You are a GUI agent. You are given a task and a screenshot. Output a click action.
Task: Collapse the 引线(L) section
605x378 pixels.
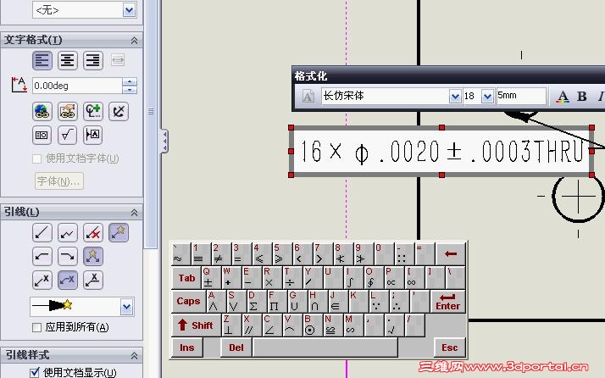[134, 213]
